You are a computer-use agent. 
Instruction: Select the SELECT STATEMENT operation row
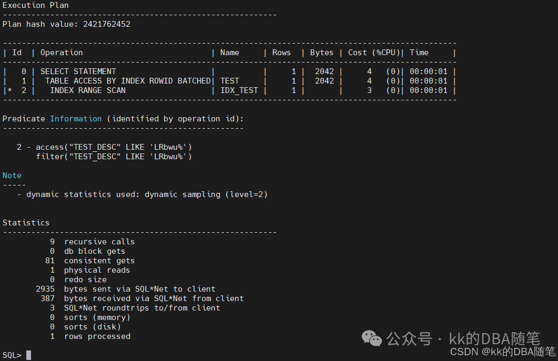pyautogui.click(x=78, y=71)
